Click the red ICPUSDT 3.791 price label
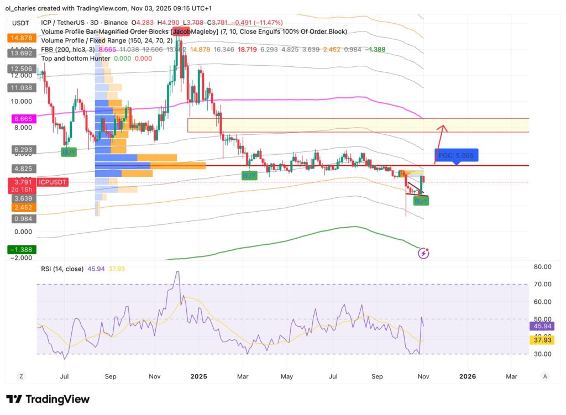The width and height of the screenshot is (566, 415). [38, 182]
